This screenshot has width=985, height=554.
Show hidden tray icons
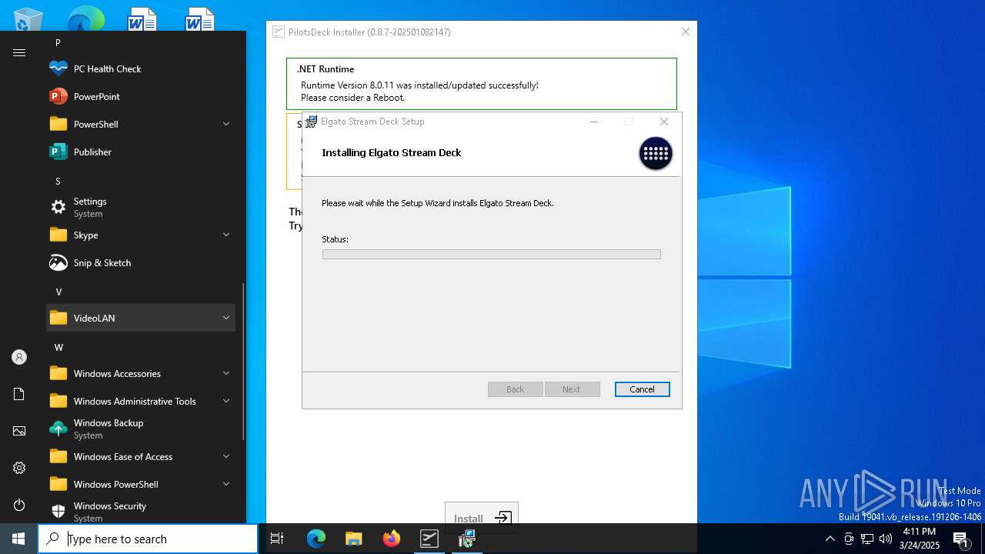[830, 539]
